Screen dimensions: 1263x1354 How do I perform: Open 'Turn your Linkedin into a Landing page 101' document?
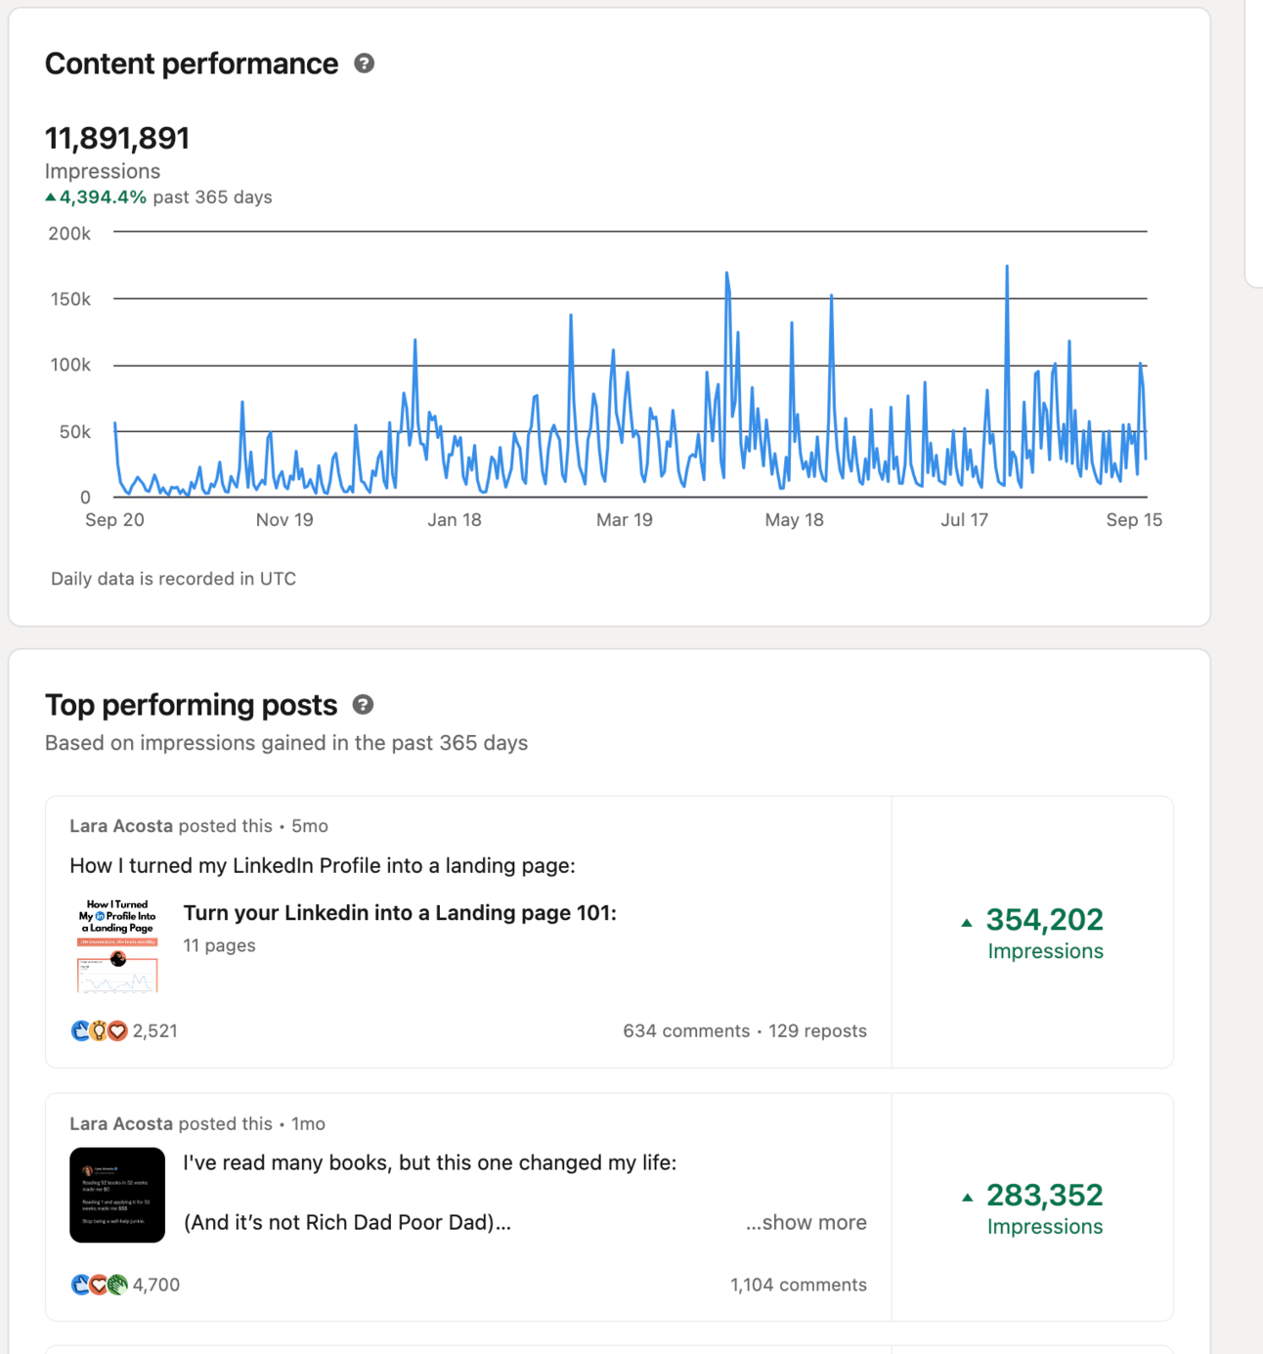[x=400, y=913]
